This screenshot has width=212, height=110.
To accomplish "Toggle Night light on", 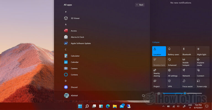I will (x=202, y=51).
